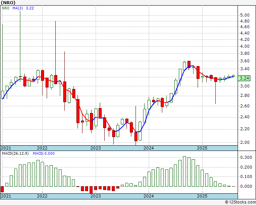
Task: Click the 2.20 price axis label
Action: click(x=245, y=129)
